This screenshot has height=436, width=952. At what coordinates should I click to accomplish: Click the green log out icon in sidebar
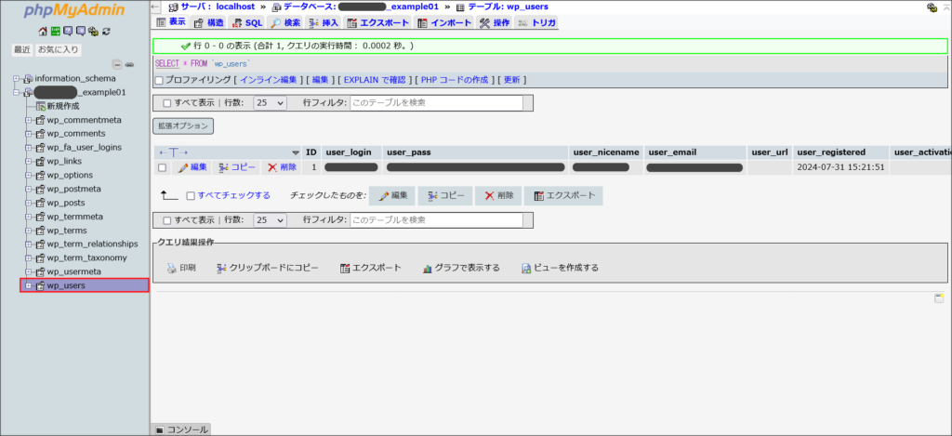click(x=55, y=31)
